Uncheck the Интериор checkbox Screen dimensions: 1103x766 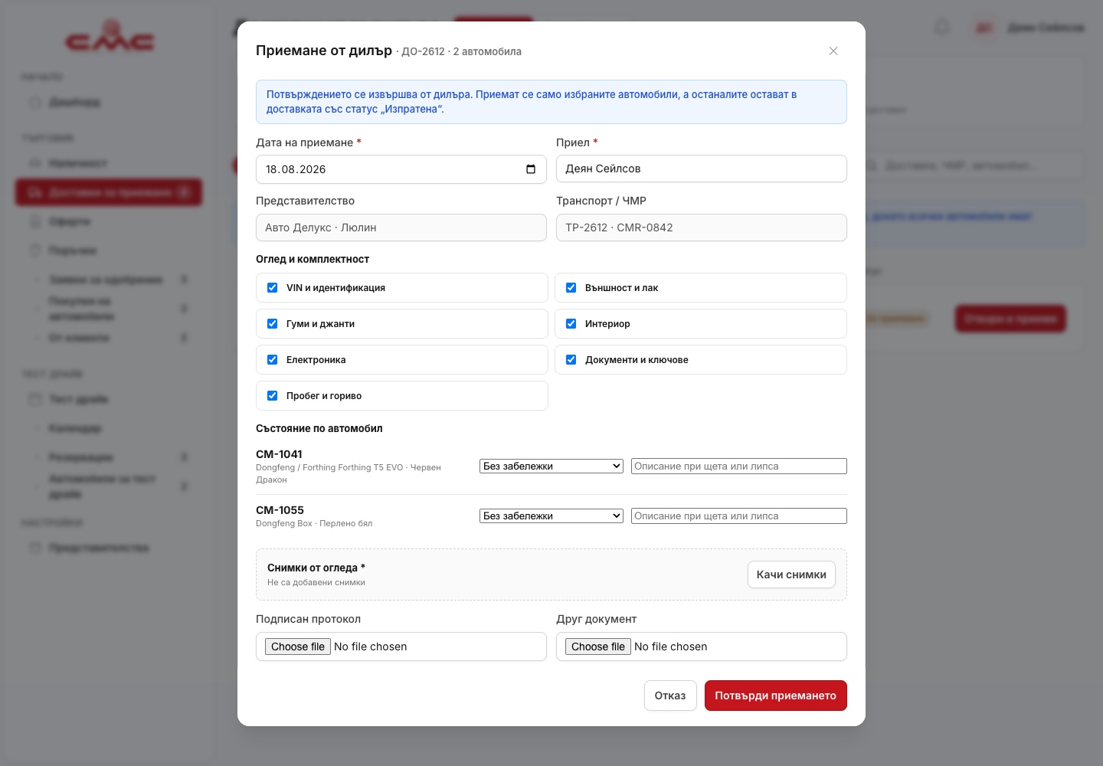(x=571, y=324)
